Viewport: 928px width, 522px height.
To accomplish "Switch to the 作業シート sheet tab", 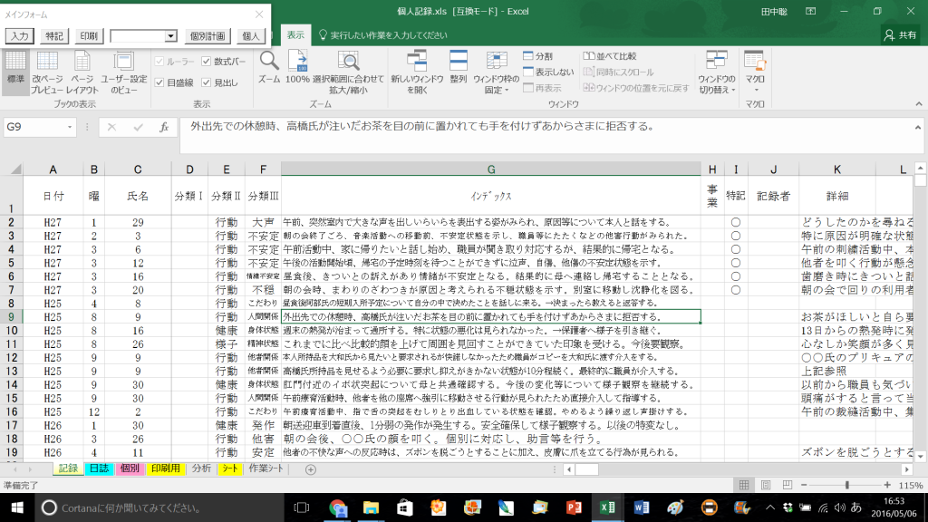I will click(x=266, y=469).
